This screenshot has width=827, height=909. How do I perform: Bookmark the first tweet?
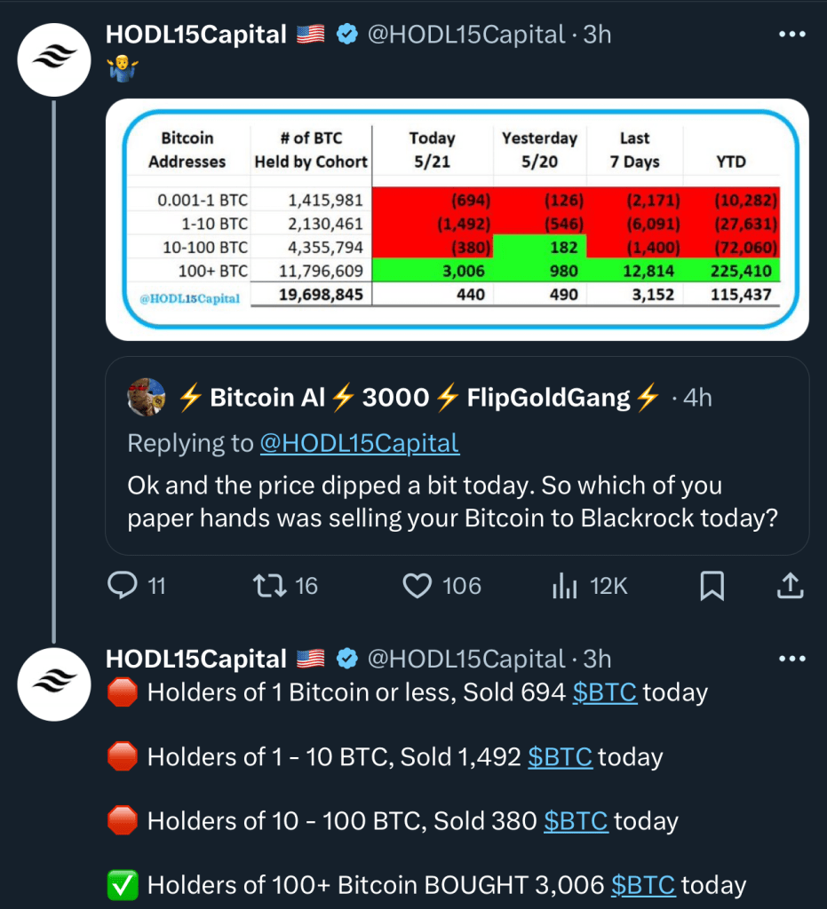point(712,585)
